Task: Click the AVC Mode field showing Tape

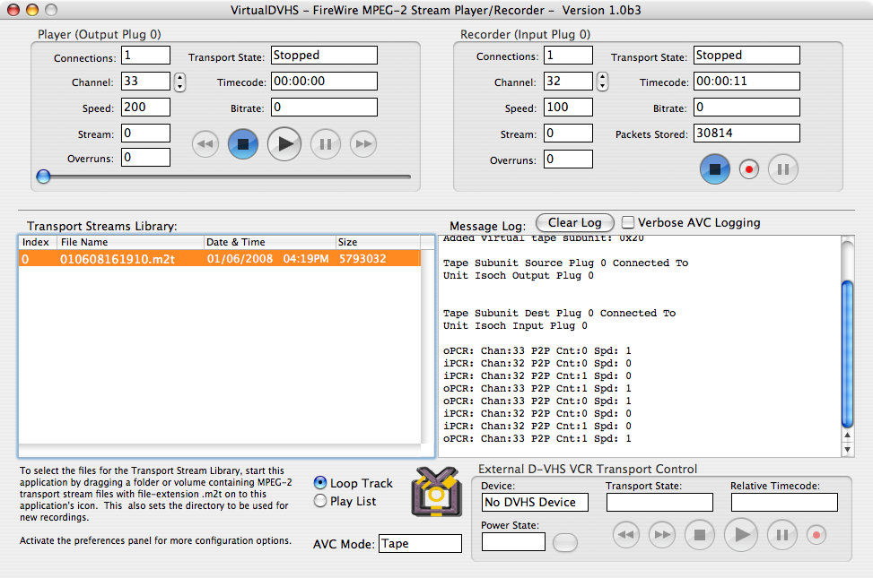Action: [x=421, y=544]
